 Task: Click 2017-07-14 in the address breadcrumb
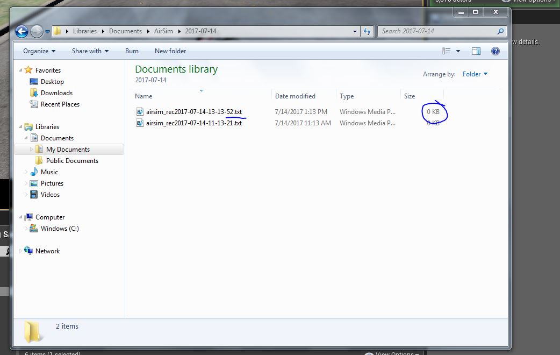click(x=200, y=31)
